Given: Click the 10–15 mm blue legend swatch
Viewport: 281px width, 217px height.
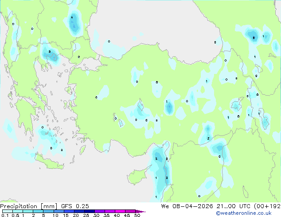Looking at the screenshot, I should click(x=59, y=211).
